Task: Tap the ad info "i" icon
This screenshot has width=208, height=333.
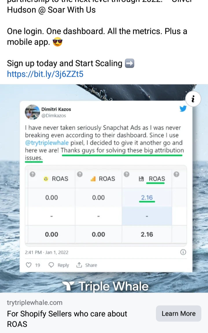Action: [193, 100]
